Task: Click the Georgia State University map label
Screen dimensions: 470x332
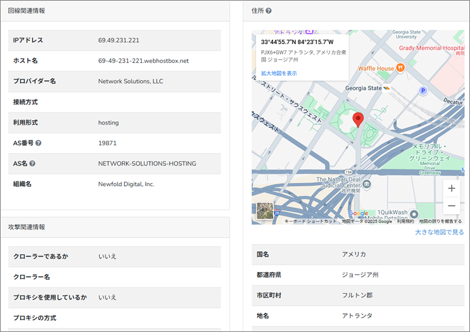Action: (x=406, y=35)
